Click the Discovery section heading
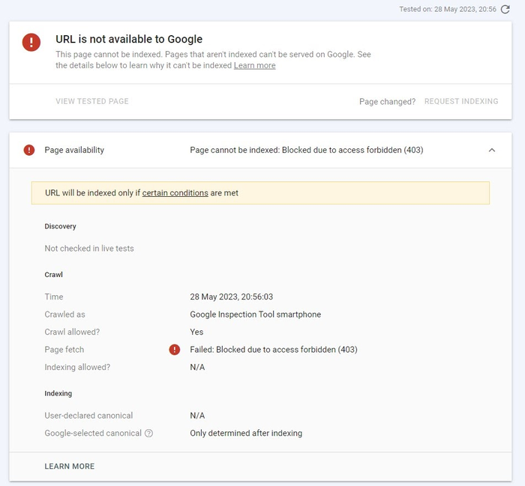Viewport: 525px width, 486px height. tap(60, 226)
